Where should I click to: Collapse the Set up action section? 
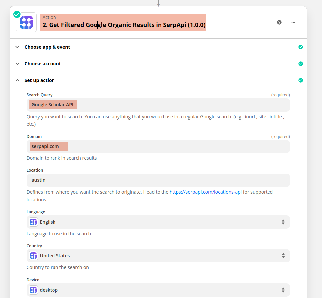17,80
